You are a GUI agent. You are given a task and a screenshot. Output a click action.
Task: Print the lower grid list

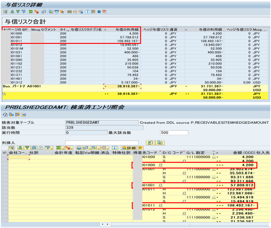(79, 148)
